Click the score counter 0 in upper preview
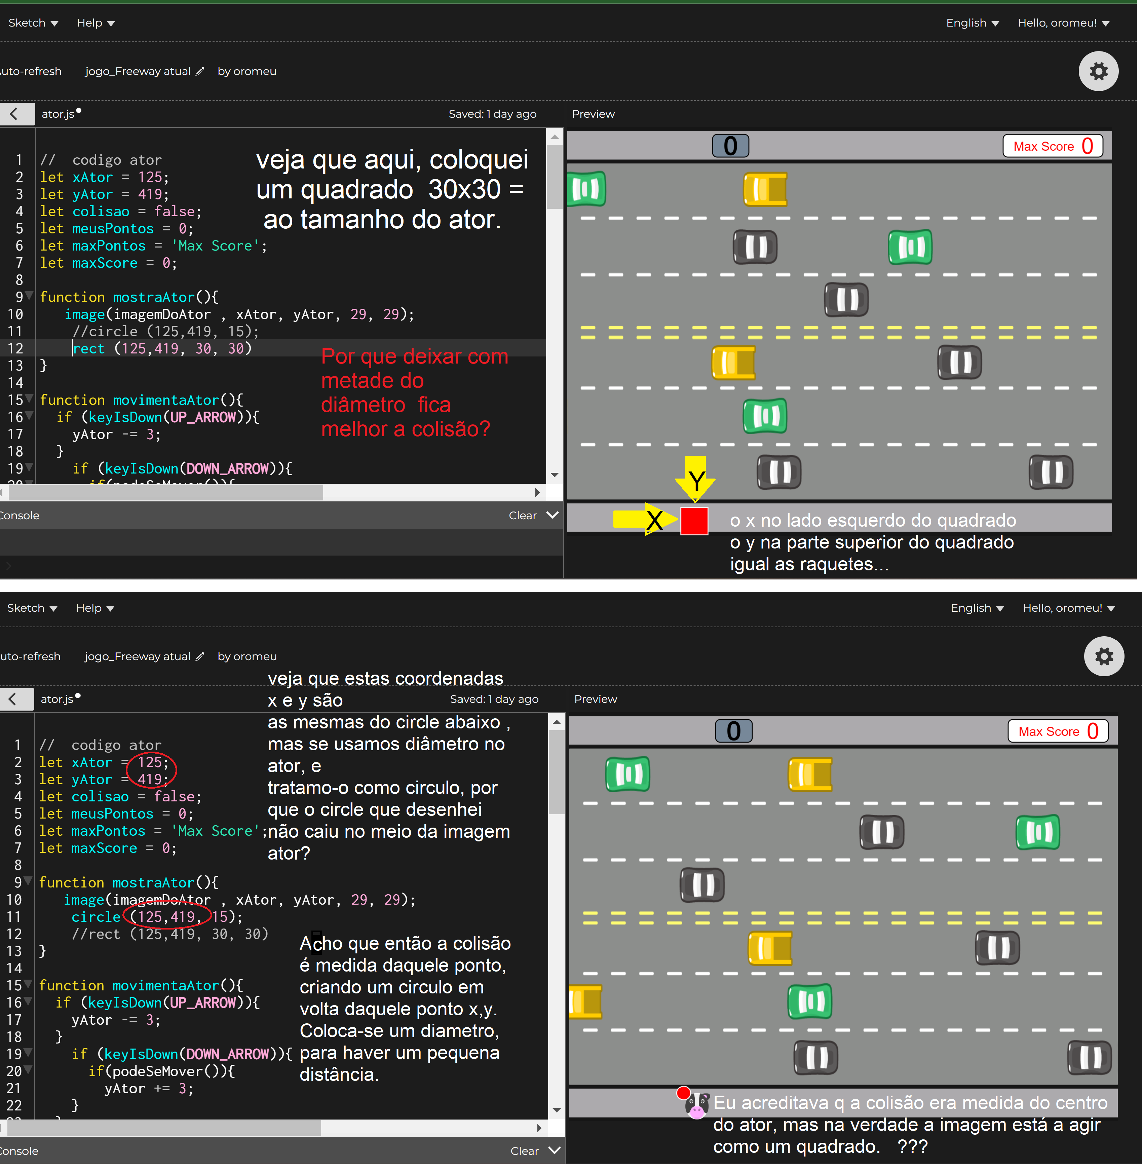 (730, 146)
